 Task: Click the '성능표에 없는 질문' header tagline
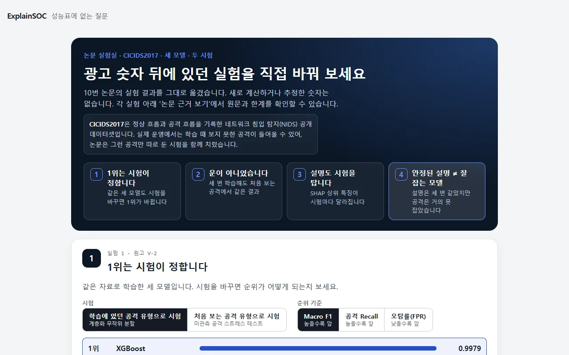point(80,16)
